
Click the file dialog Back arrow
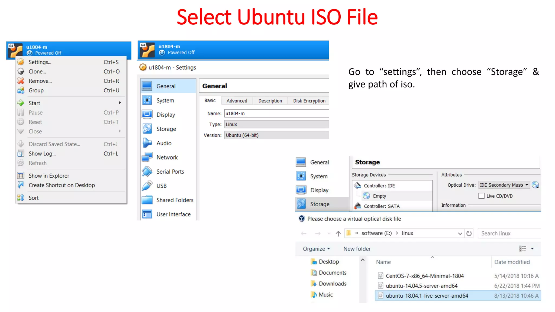click(x=304, y=233)
